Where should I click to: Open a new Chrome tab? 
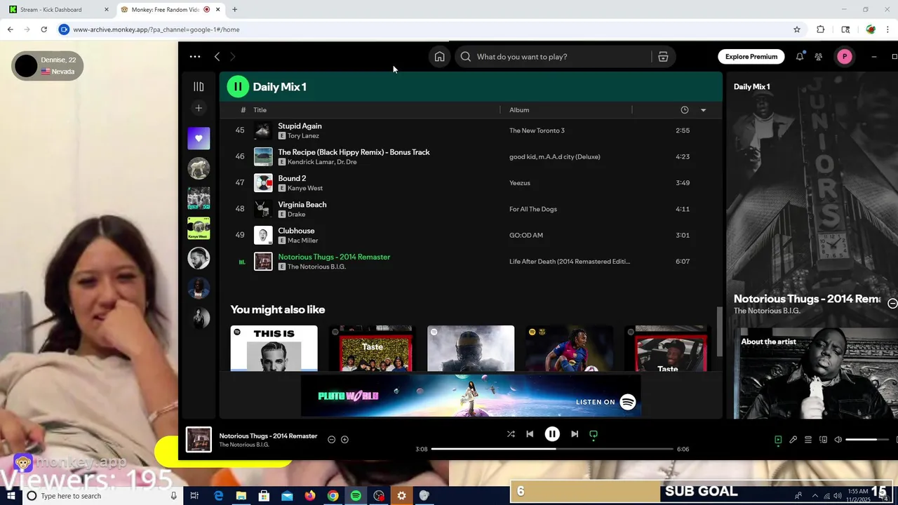coord(234,10)
